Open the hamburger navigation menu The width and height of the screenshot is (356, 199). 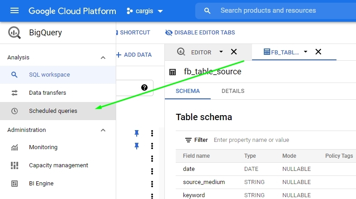click(x=15, y=11)
